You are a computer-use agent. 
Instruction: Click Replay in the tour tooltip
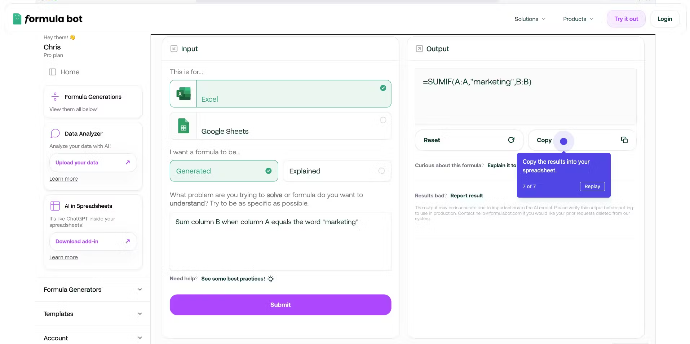592,186
